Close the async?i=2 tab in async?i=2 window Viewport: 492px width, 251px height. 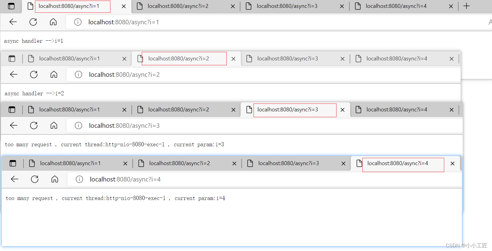(x=233, y=59)
